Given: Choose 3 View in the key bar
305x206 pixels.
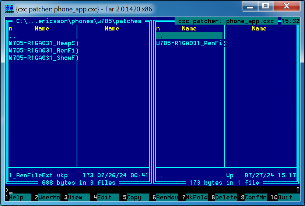Looking at the screenshot, I should click(77, 197).
